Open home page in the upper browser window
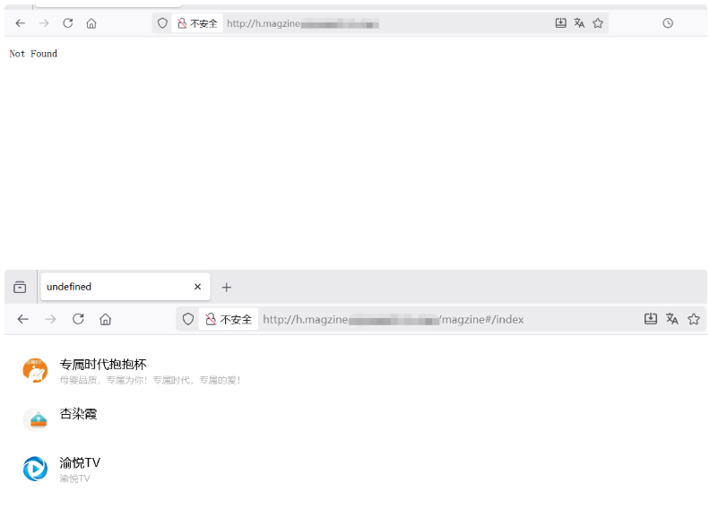This screenshot has height=526, width=710. [x=91, y=23]
